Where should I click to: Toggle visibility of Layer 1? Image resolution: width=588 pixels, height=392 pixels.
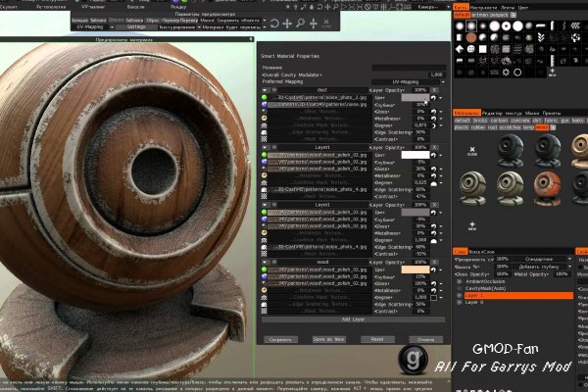pyautogui.click(x=459, y=296)
